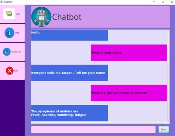Click 'What are the symptoms of malaria' message

tap(129, 93)
